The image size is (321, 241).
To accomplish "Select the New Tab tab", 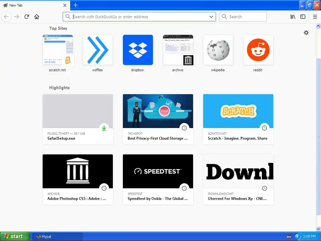I will (35, 5).
